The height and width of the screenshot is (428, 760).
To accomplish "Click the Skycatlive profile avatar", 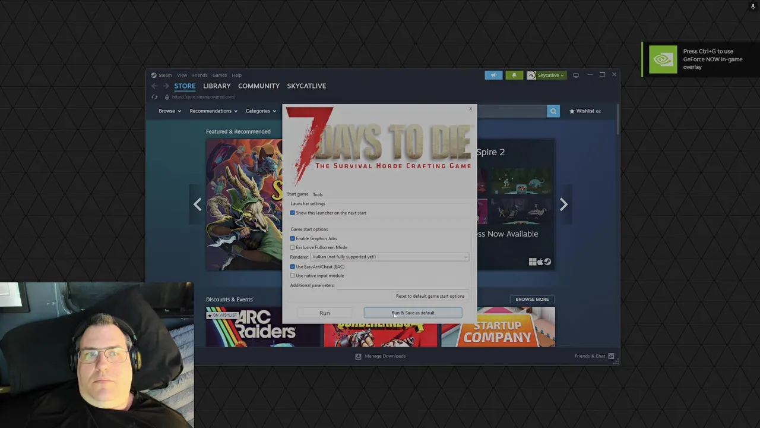I will point(531,75).
